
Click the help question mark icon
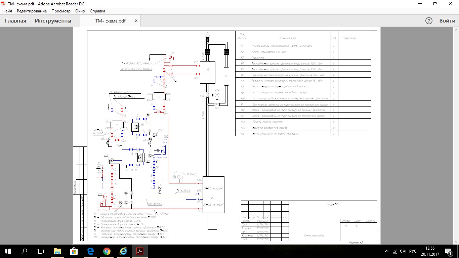pyautogui.click(x=429, y=21)
